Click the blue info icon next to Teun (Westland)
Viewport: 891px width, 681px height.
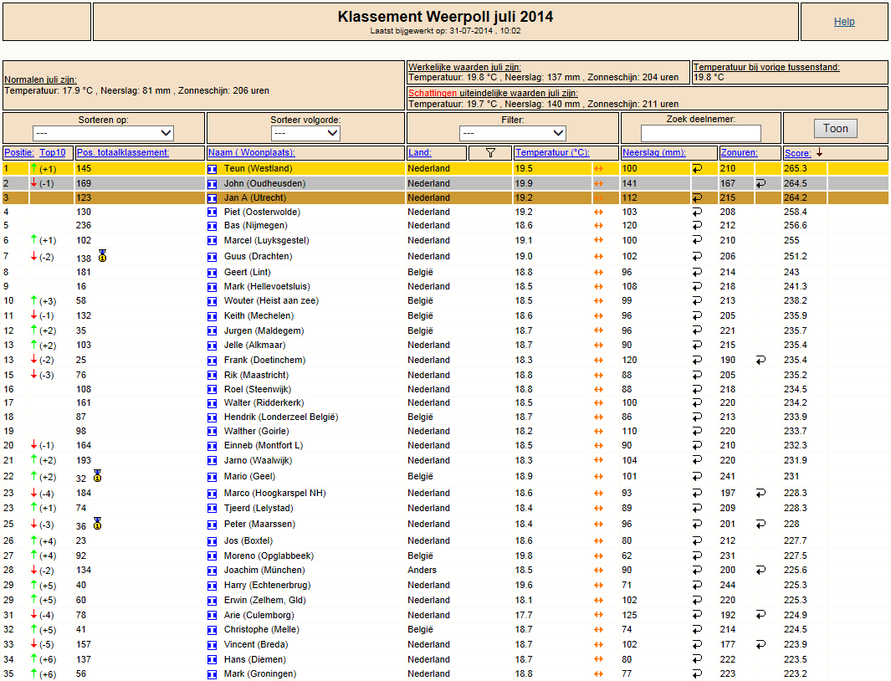click(x=212, y=169)
